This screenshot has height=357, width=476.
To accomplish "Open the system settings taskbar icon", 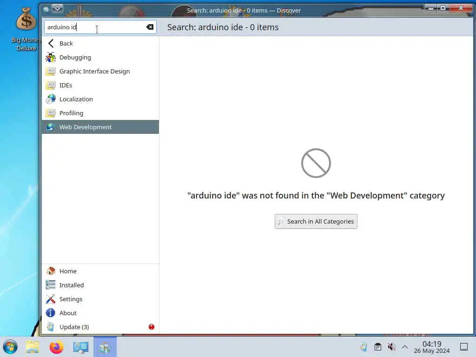I will (x=81, y=347).
